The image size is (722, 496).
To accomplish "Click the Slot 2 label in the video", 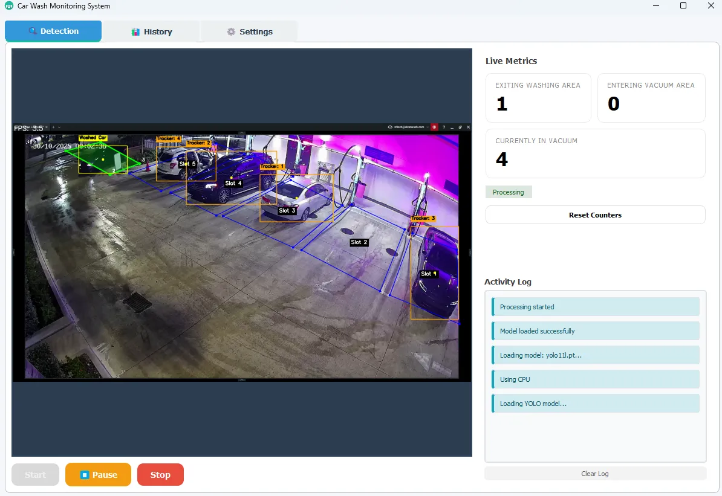I will 359,242.
